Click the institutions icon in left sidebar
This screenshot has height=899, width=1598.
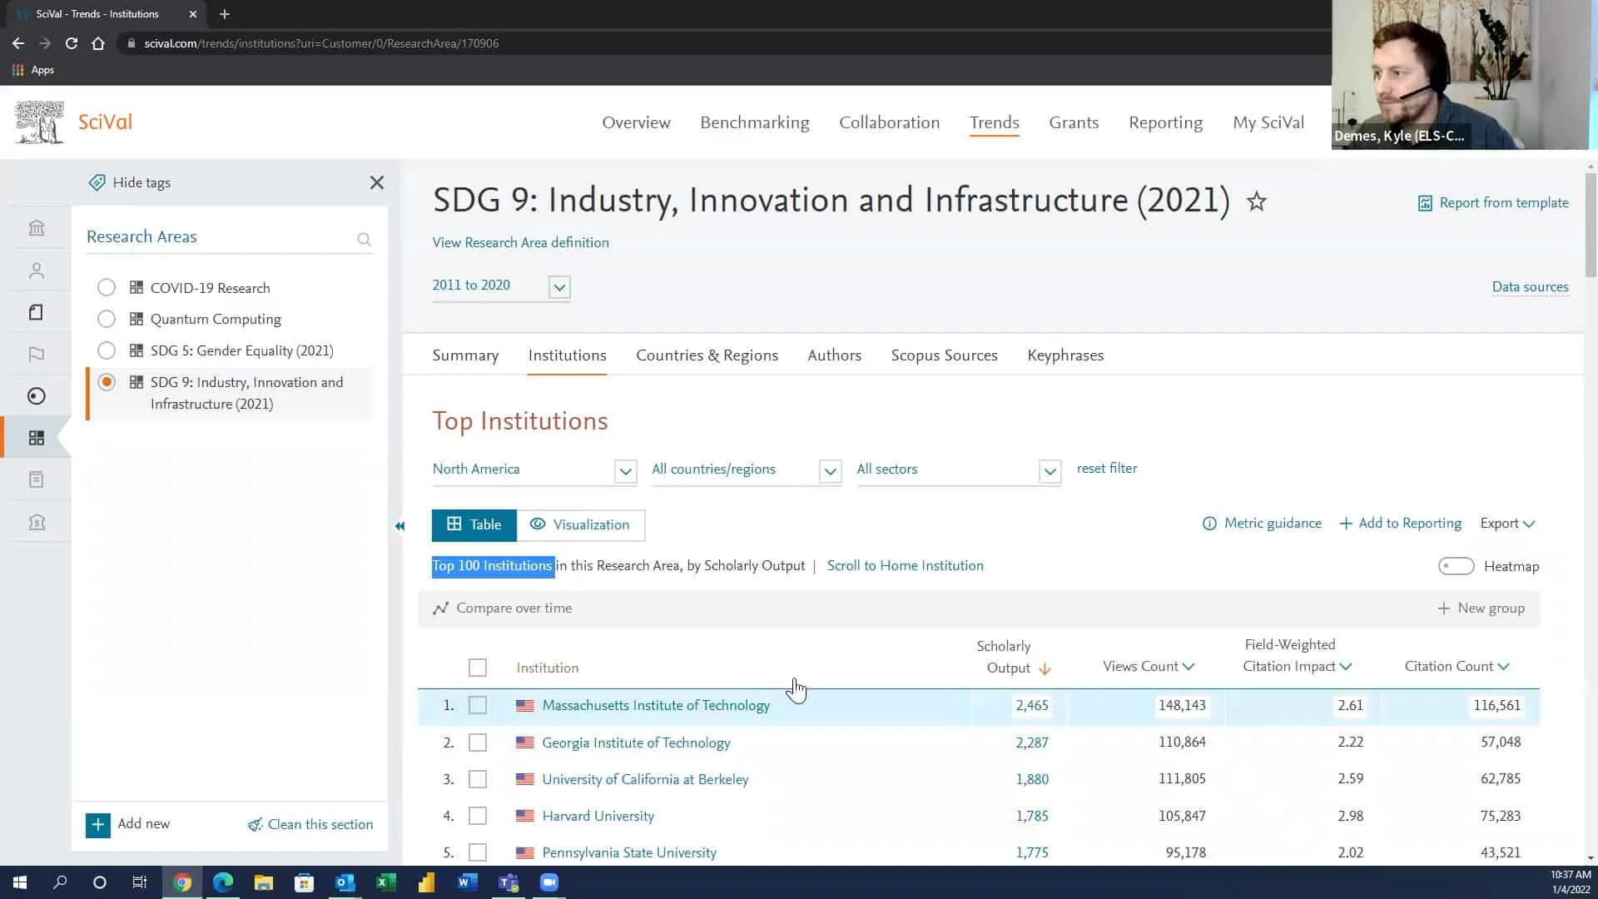[36, 228]
